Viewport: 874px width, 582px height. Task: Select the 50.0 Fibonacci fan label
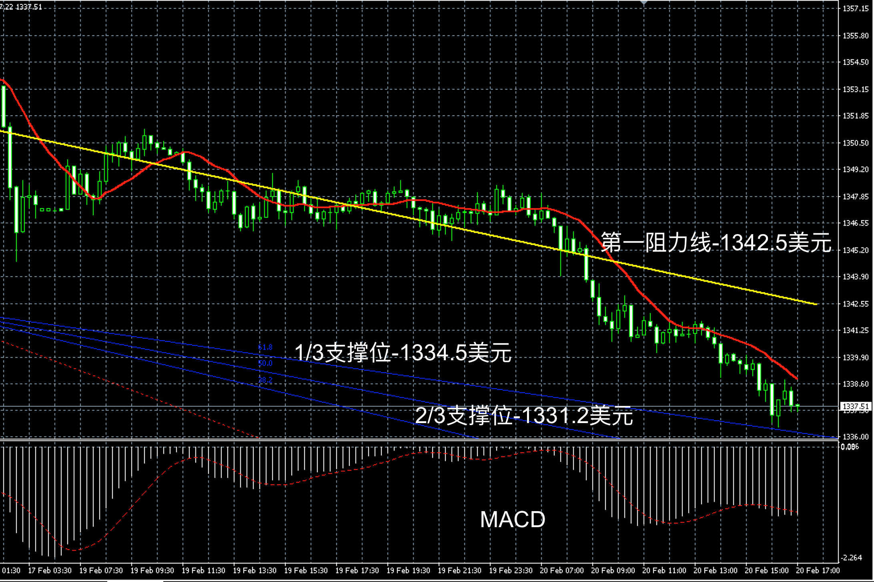point(265,363)
